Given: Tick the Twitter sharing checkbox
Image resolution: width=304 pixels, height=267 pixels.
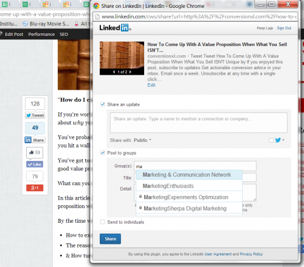Looking at the screenshot, I should coord(271,140).
